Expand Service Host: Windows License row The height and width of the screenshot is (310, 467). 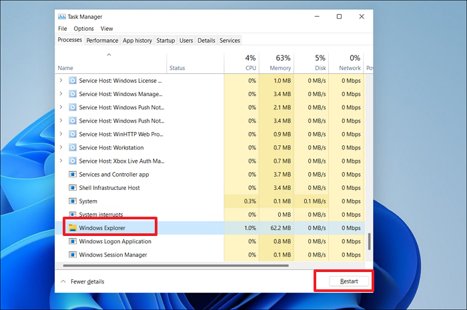pos(61,80)
